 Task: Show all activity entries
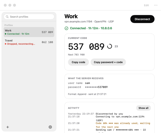tap(143, 108)
